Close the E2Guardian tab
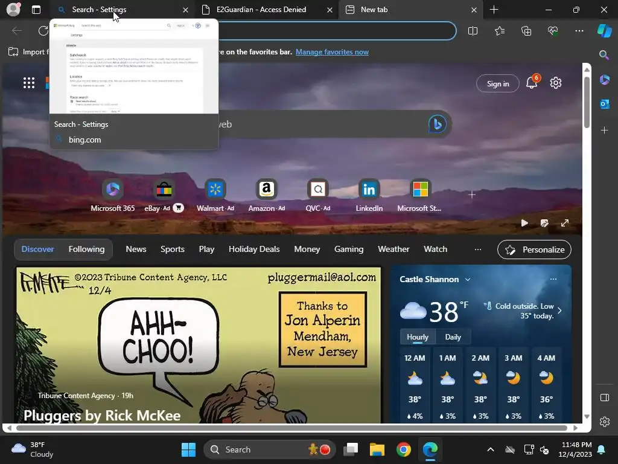The image size is (618, 464). [x=330, y=10]
